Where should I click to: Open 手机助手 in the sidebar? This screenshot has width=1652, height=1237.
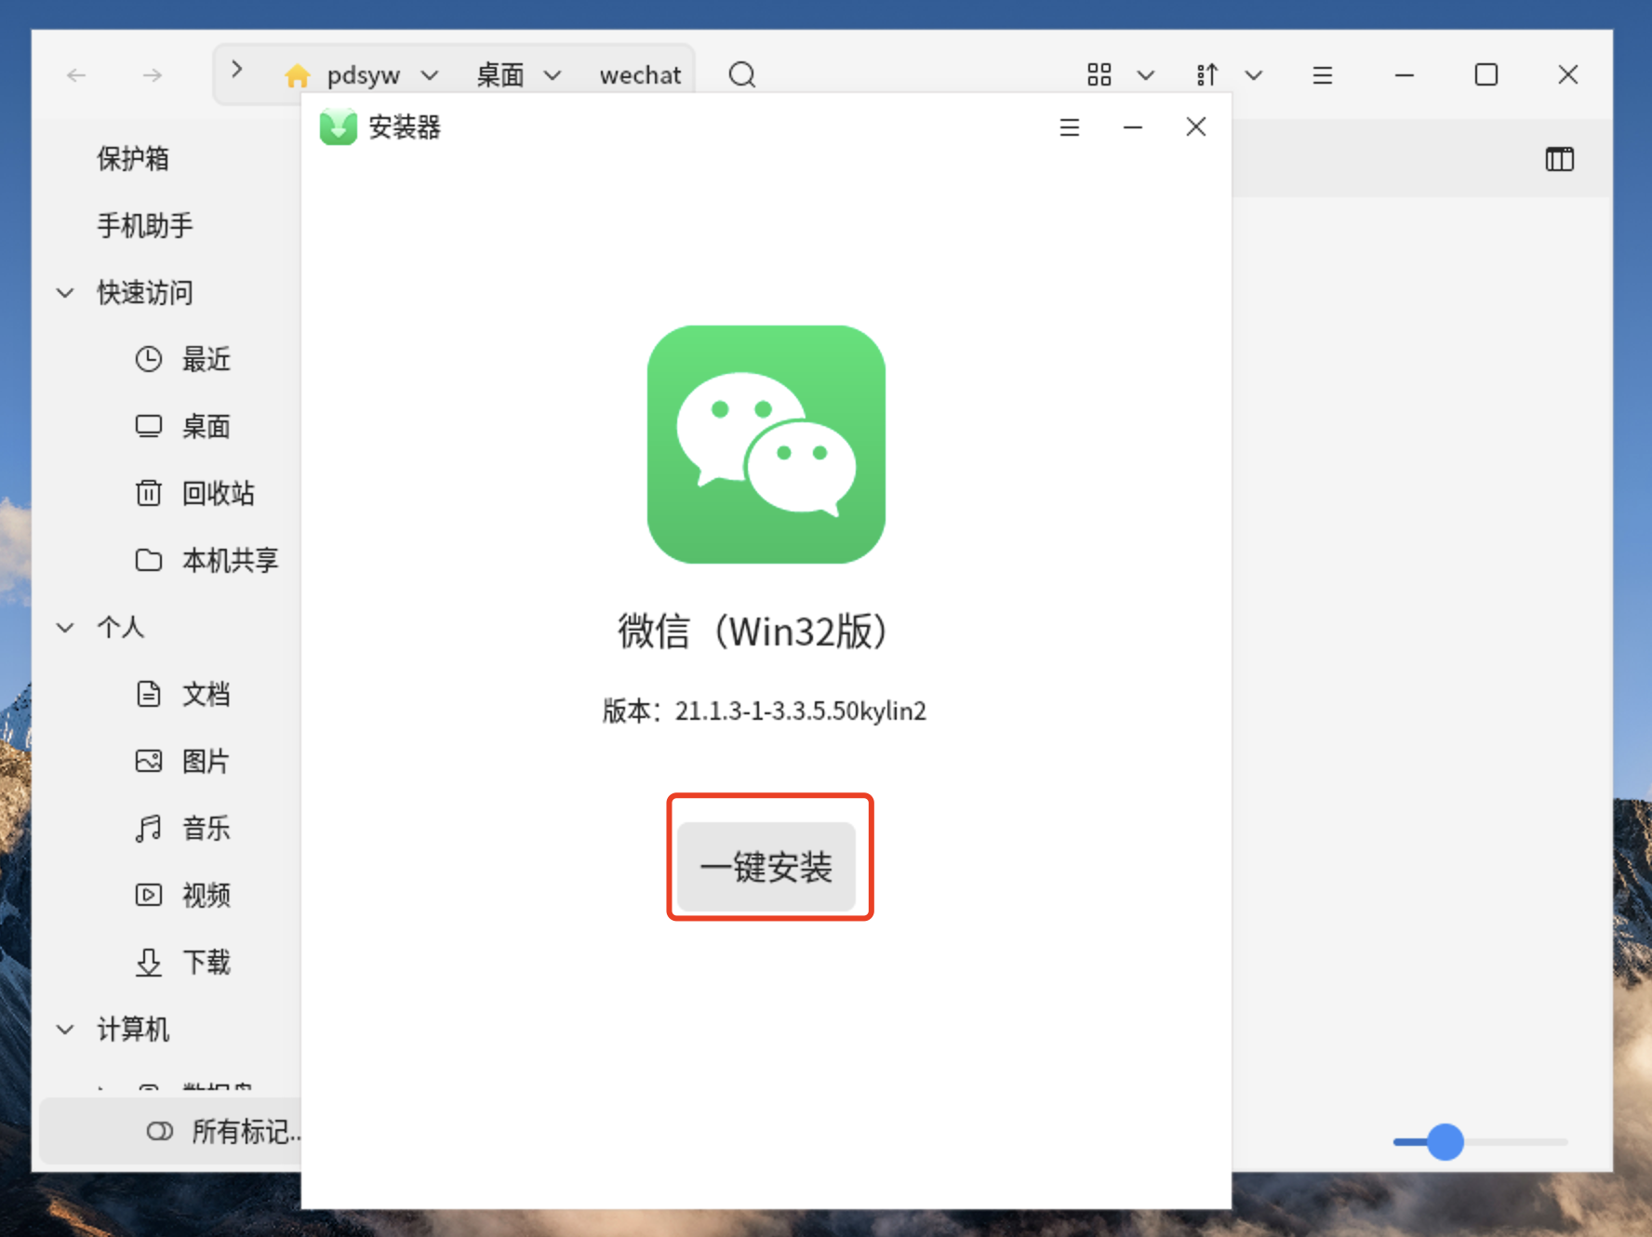click(145, 225)
